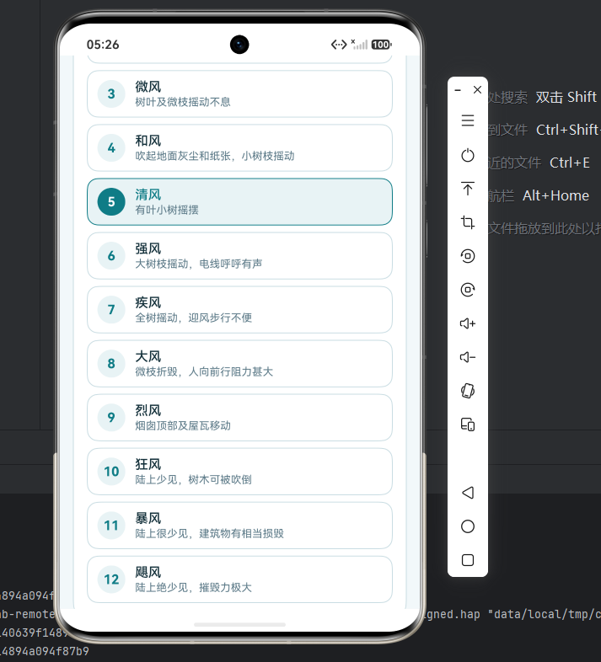The image size is (601, 662).
Task: Tap the emulator home circle button
Action: coord(468,526)
